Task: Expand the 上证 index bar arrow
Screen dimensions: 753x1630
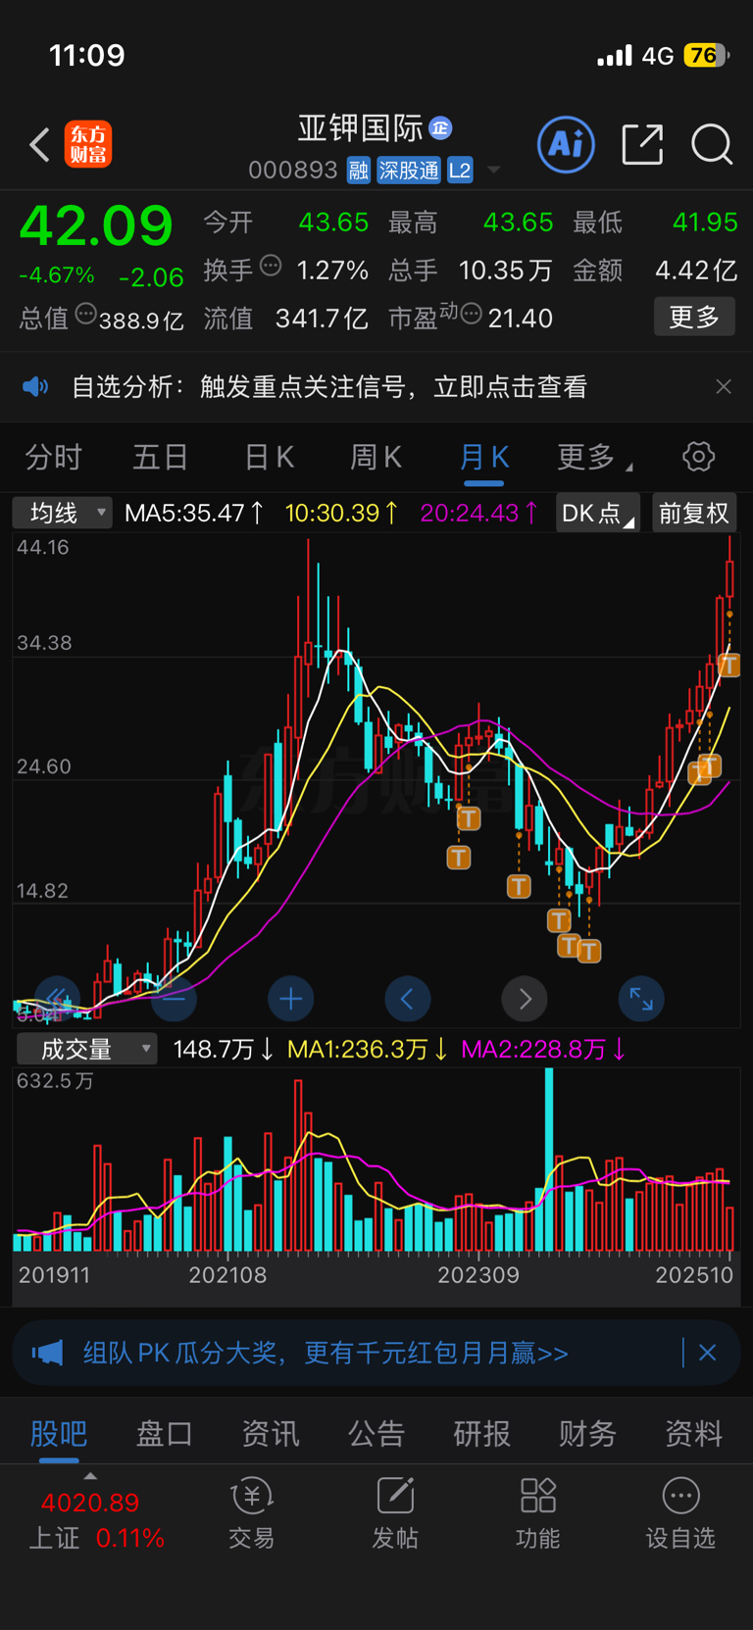Action: (90, 1476)
